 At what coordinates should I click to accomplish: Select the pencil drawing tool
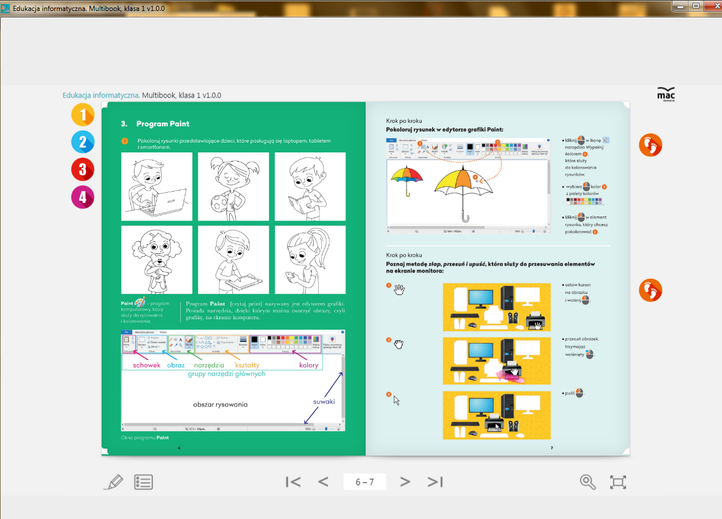click(113, 482)
